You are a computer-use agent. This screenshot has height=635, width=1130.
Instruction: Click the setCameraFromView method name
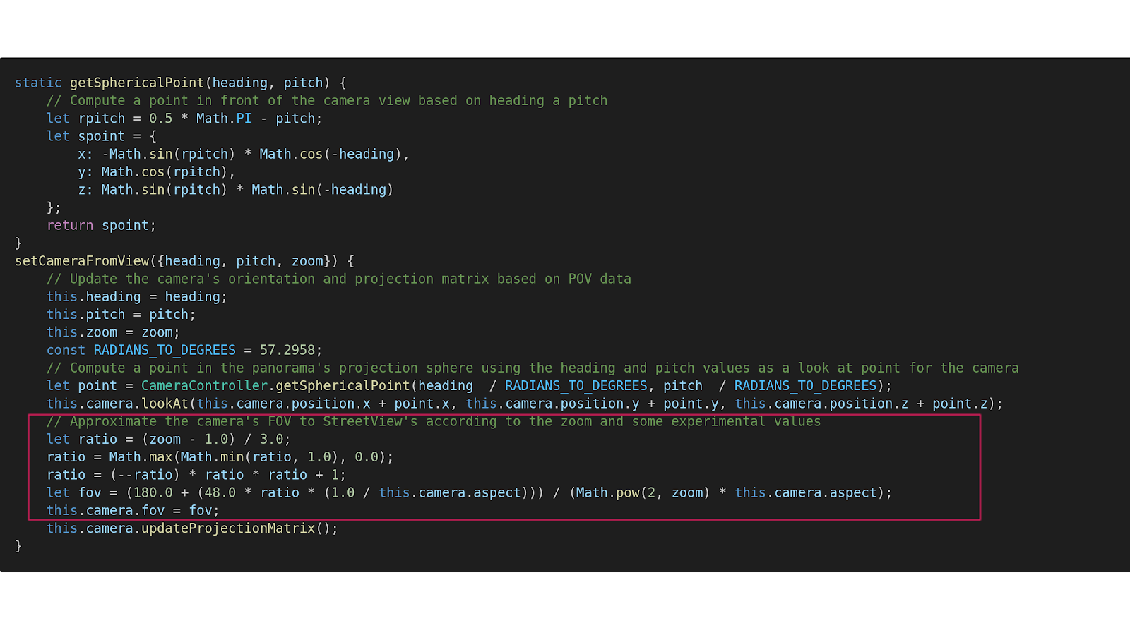82,261
